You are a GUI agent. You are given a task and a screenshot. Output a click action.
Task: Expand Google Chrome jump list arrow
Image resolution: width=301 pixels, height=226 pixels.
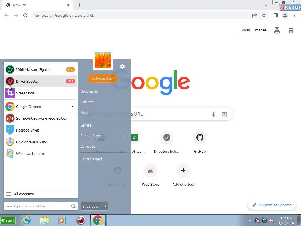click(73, 107)
